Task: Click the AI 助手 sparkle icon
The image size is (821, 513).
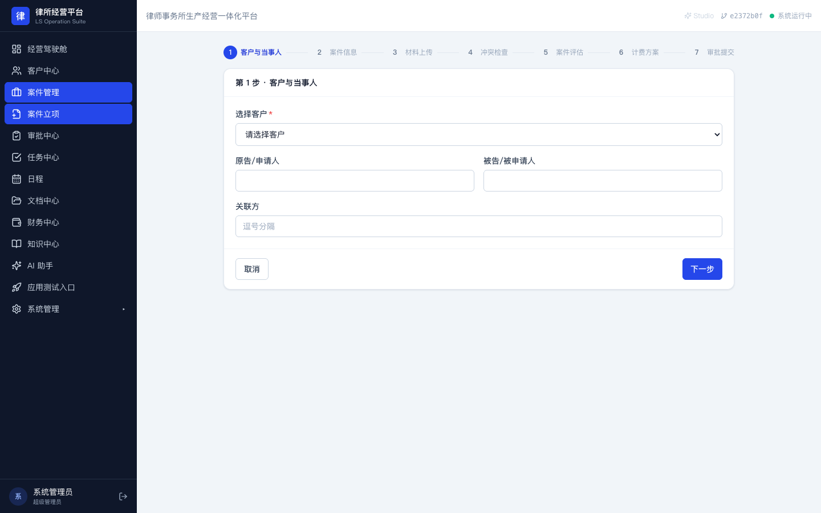Action: pyautogui.click(x=17, y=266)
